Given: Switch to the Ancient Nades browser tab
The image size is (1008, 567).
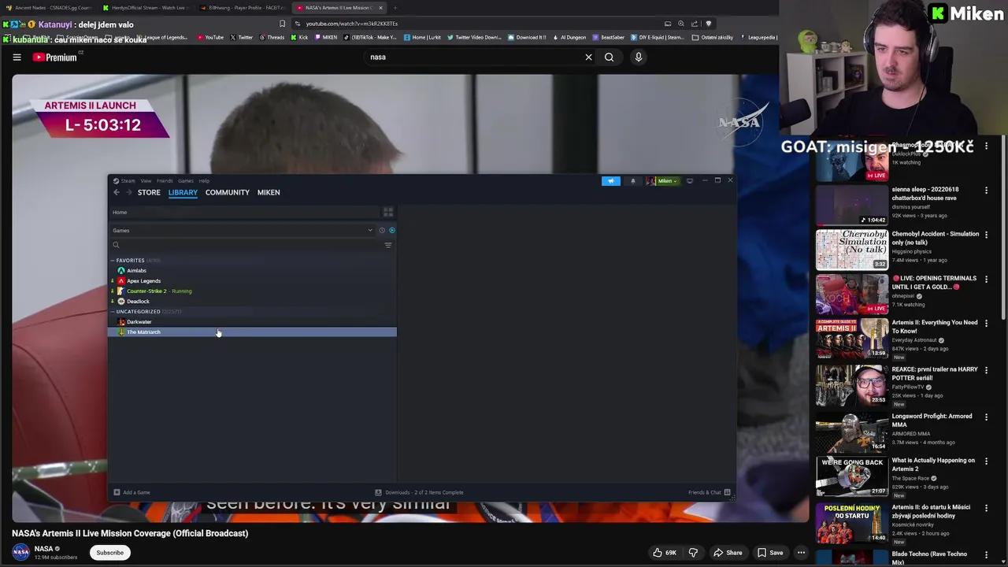Looking at the screenshot, I should [49, 8].
